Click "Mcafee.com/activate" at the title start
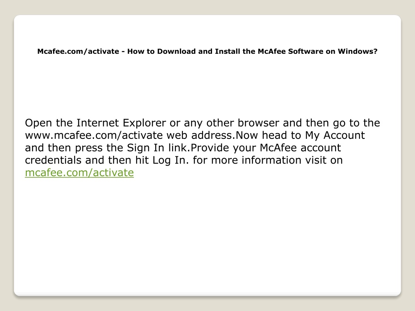The image size is (415, 311). 78,51
